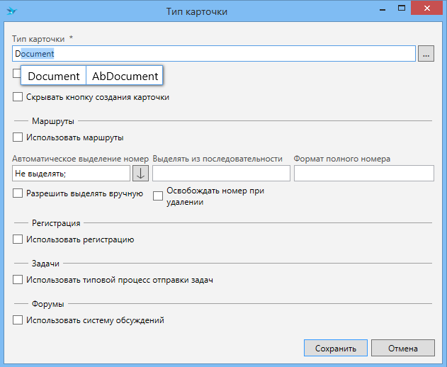The image size is (447, 367).
Task: Select 'Document' from the autocomplete suggestions
Action: click(54, 76)
